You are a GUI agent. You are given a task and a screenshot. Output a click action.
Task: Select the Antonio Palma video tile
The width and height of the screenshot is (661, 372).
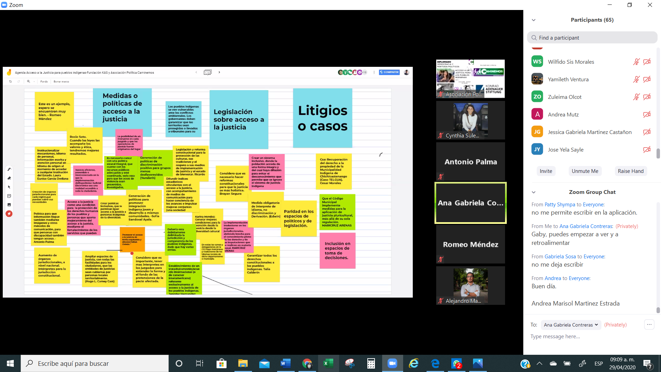[x=470, y=162]
